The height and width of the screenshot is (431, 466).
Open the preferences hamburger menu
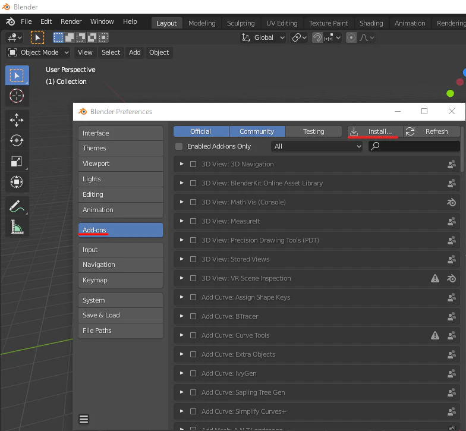(x=84, y=419)
